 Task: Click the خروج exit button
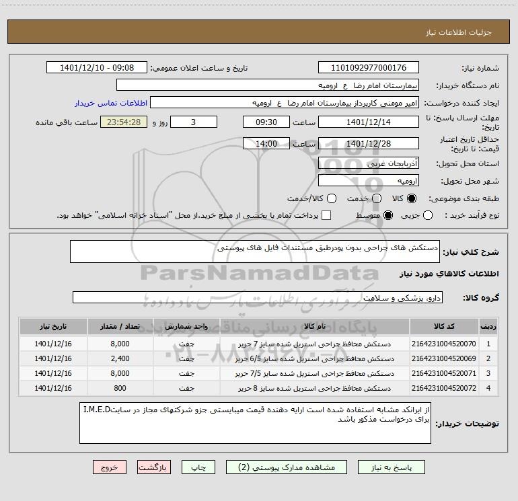point(110,467)
